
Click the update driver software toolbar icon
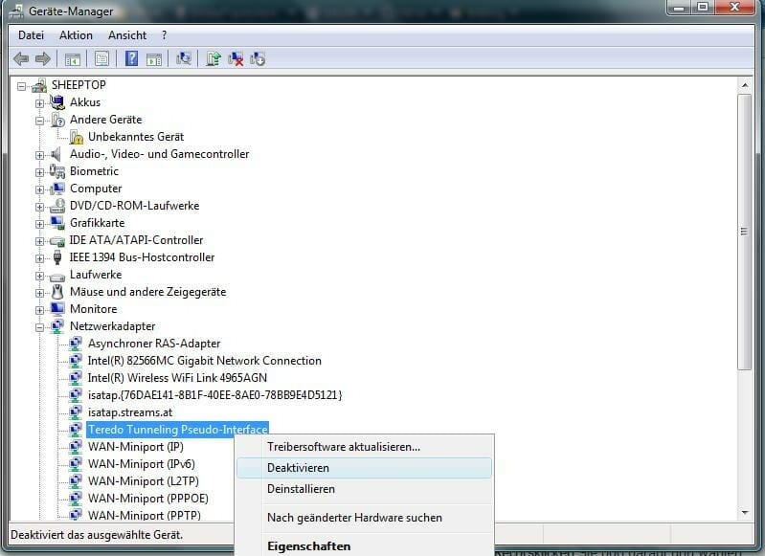(214, 59)
